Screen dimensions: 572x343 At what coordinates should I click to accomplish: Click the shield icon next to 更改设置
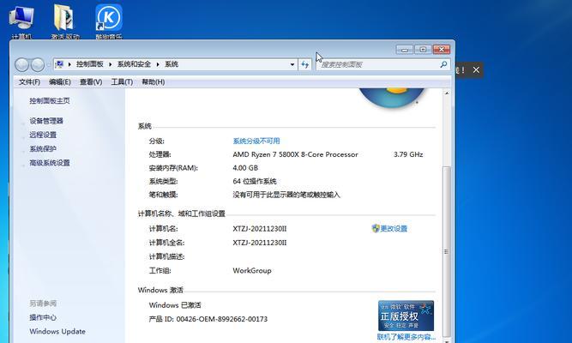pos(376,228)
